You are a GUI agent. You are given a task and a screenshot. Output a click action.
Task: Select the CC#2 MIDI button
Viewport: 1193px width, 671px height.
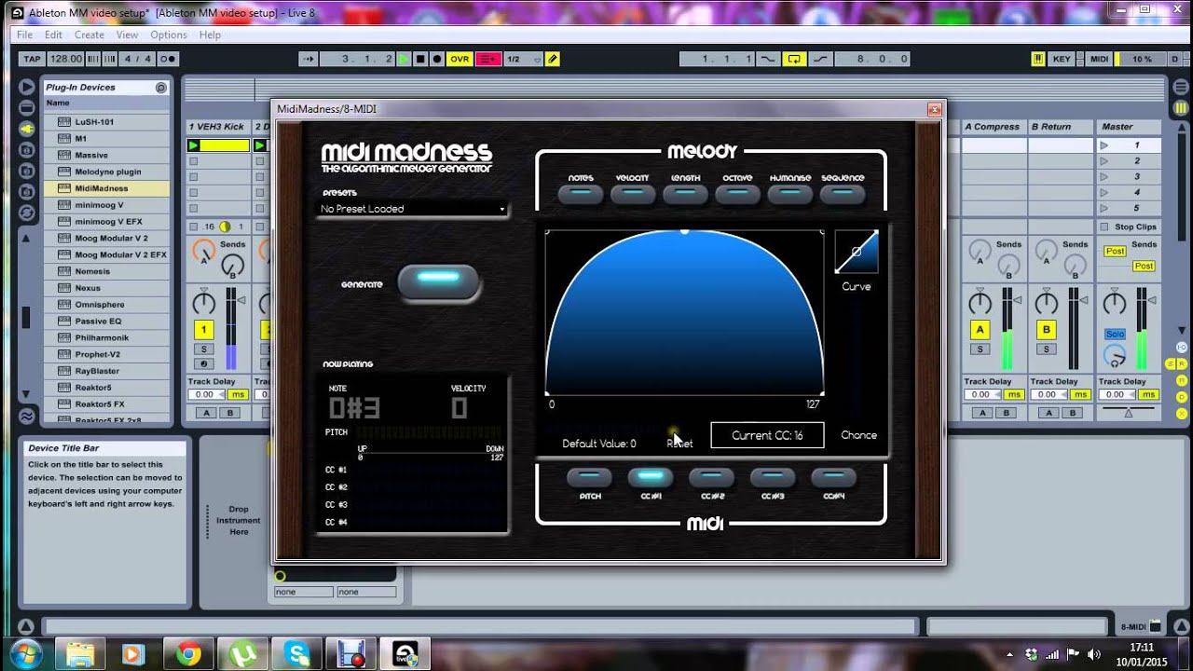[711, 477]
